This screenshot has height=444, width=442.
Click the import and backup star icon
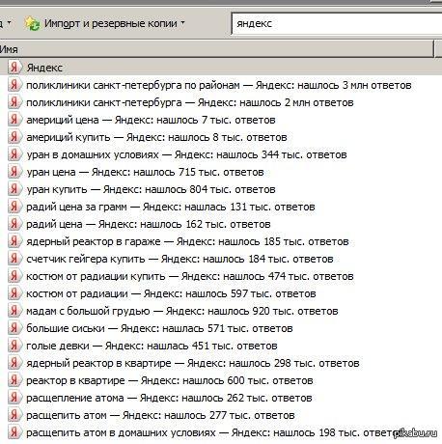coord(32,24)
